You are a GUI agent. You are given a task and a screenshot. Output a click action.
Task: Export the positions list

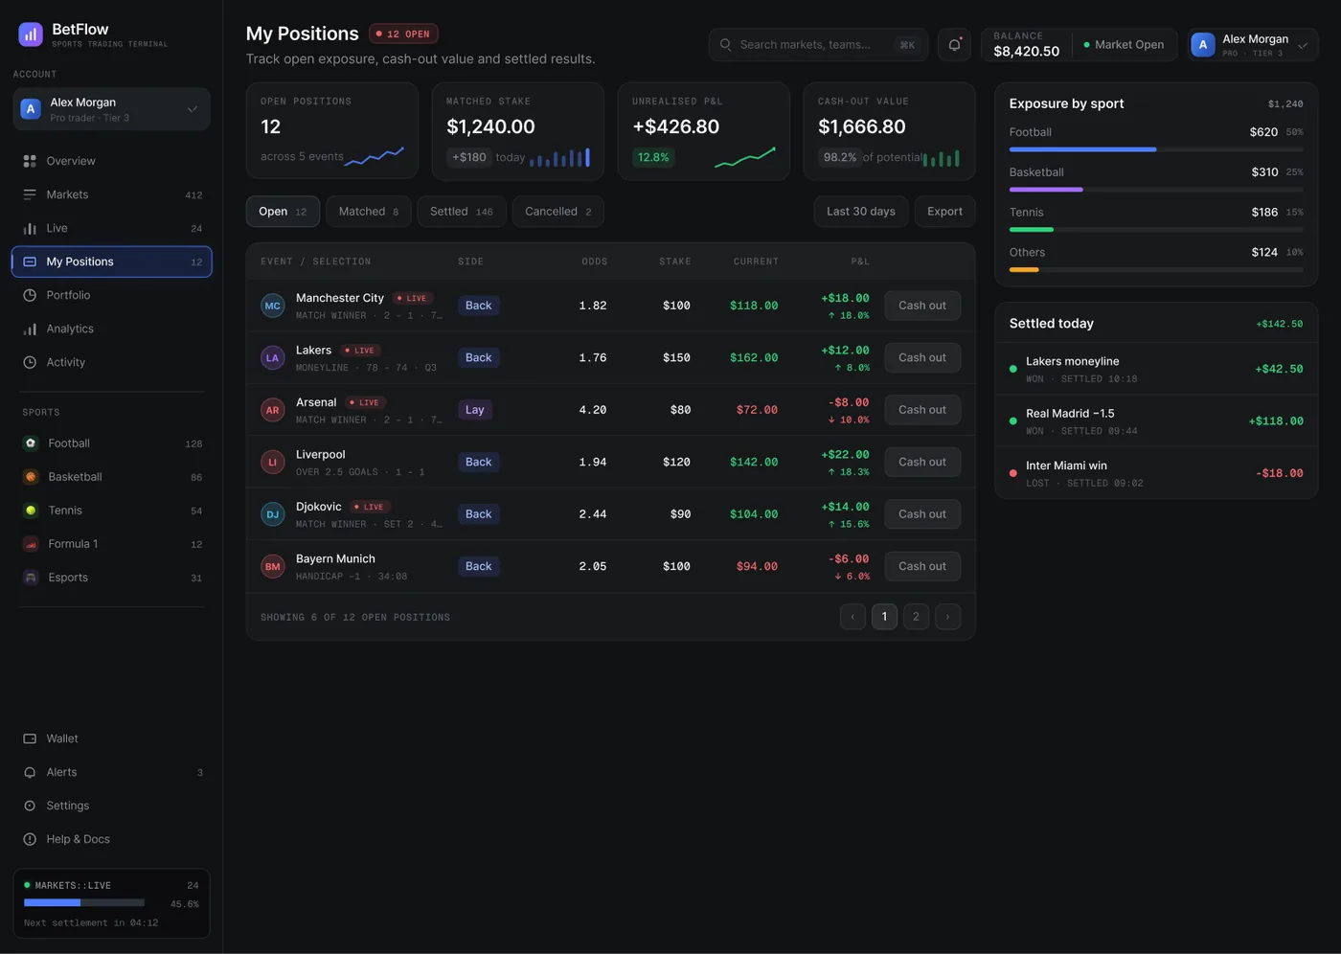tap(944, 212)
